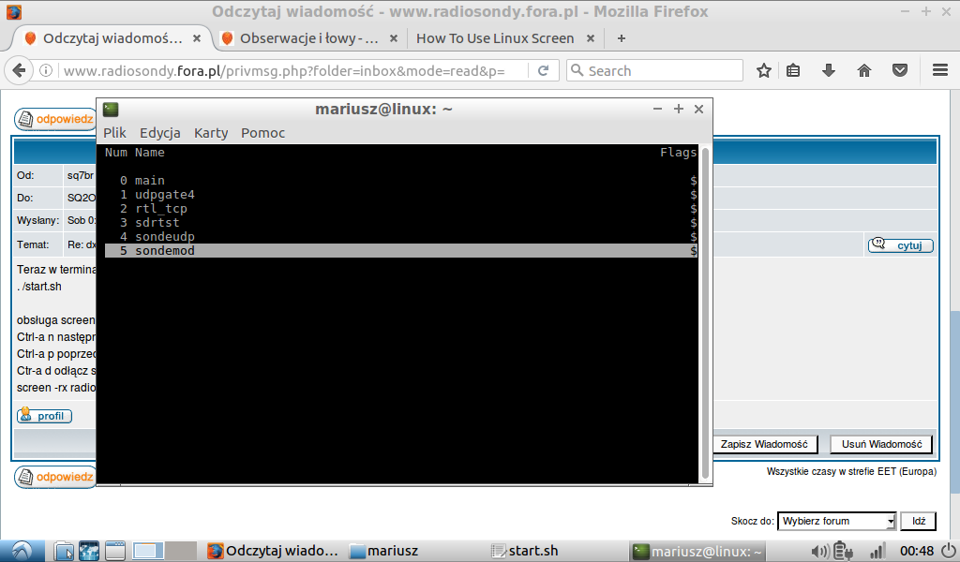Click the terminal vertical scrollbar
This screenshot has height=562, width=960.
click(x=705, y=313)
